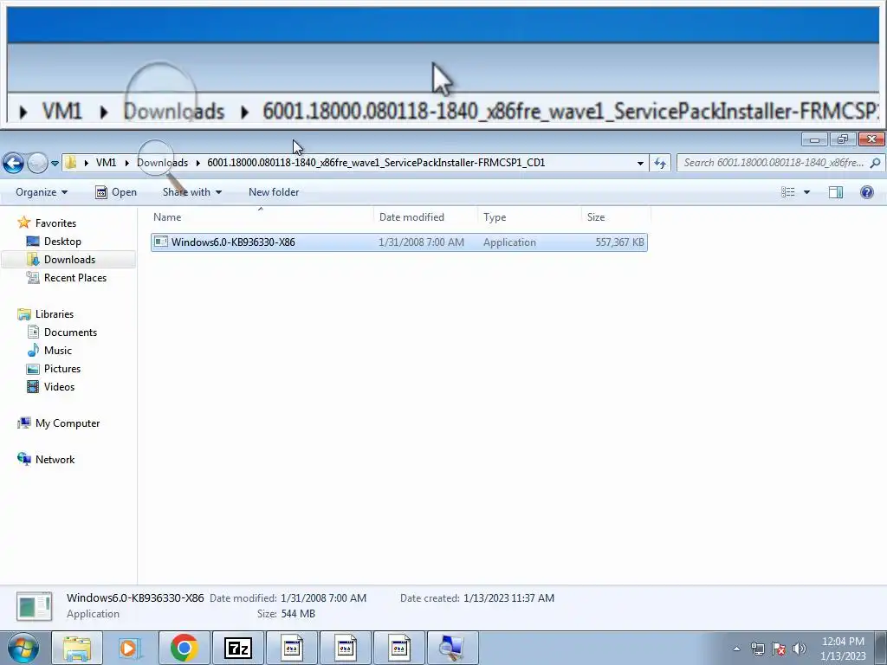Open Downloads in the navigation pane
This screenshot has height=665, width=887.
[69, 260]
